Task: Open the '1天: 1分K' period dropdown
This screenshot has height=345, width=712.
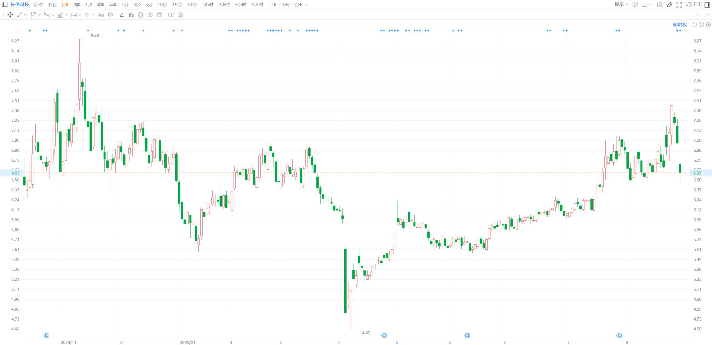Action: [x=294, y=5]
